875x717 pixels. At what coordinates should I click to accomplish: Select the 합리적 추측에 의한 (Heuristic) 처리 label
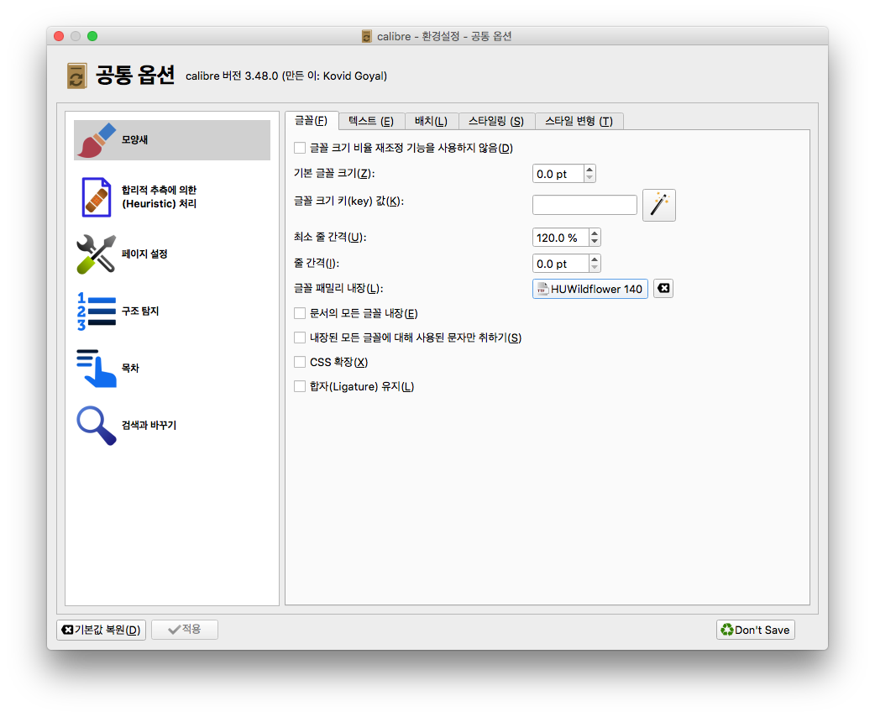[x=159, y=197]
